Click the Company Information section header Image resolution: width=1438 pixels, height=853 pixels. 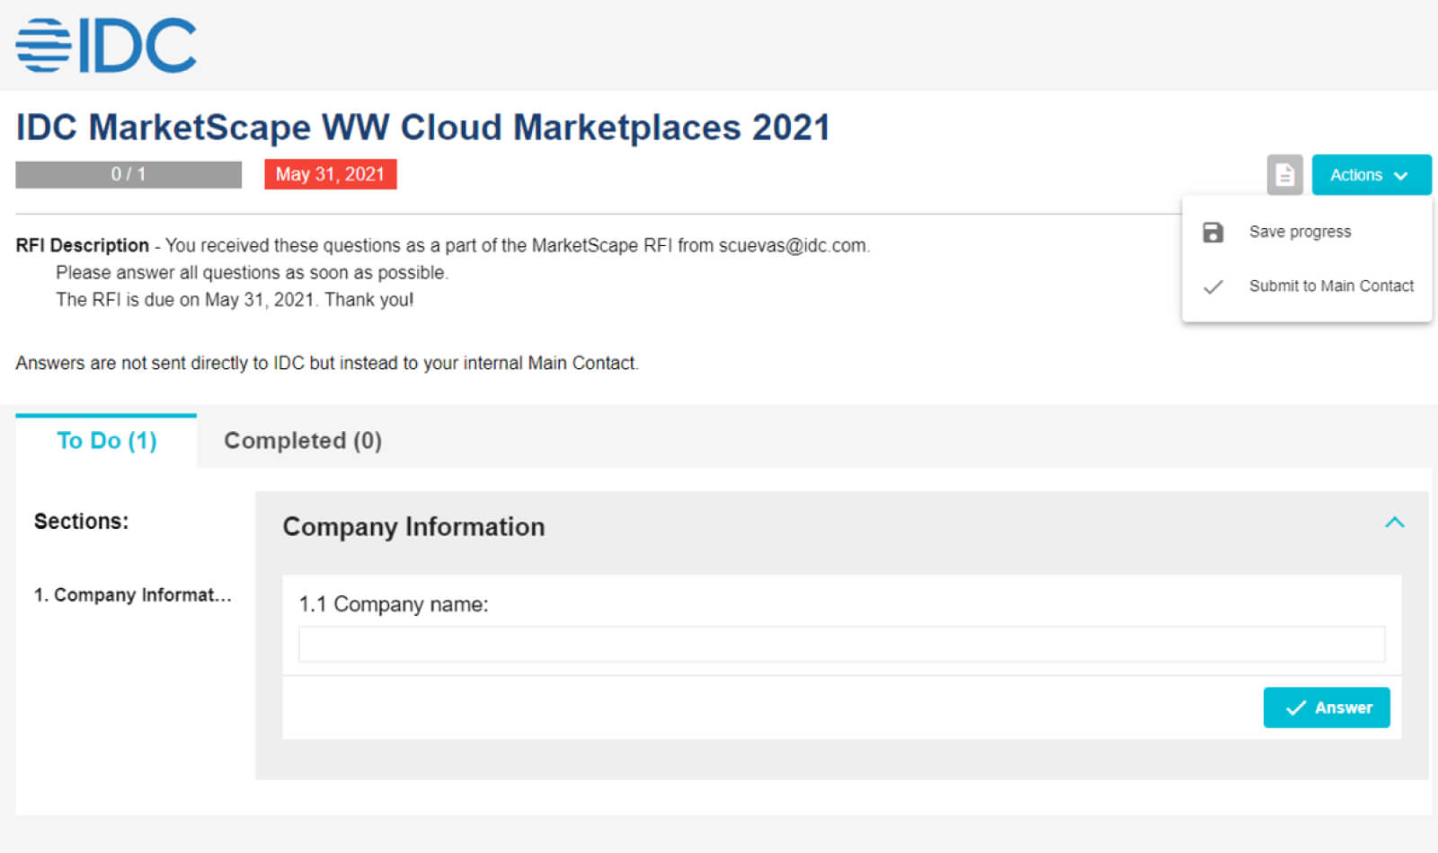[x=413, y=527]
